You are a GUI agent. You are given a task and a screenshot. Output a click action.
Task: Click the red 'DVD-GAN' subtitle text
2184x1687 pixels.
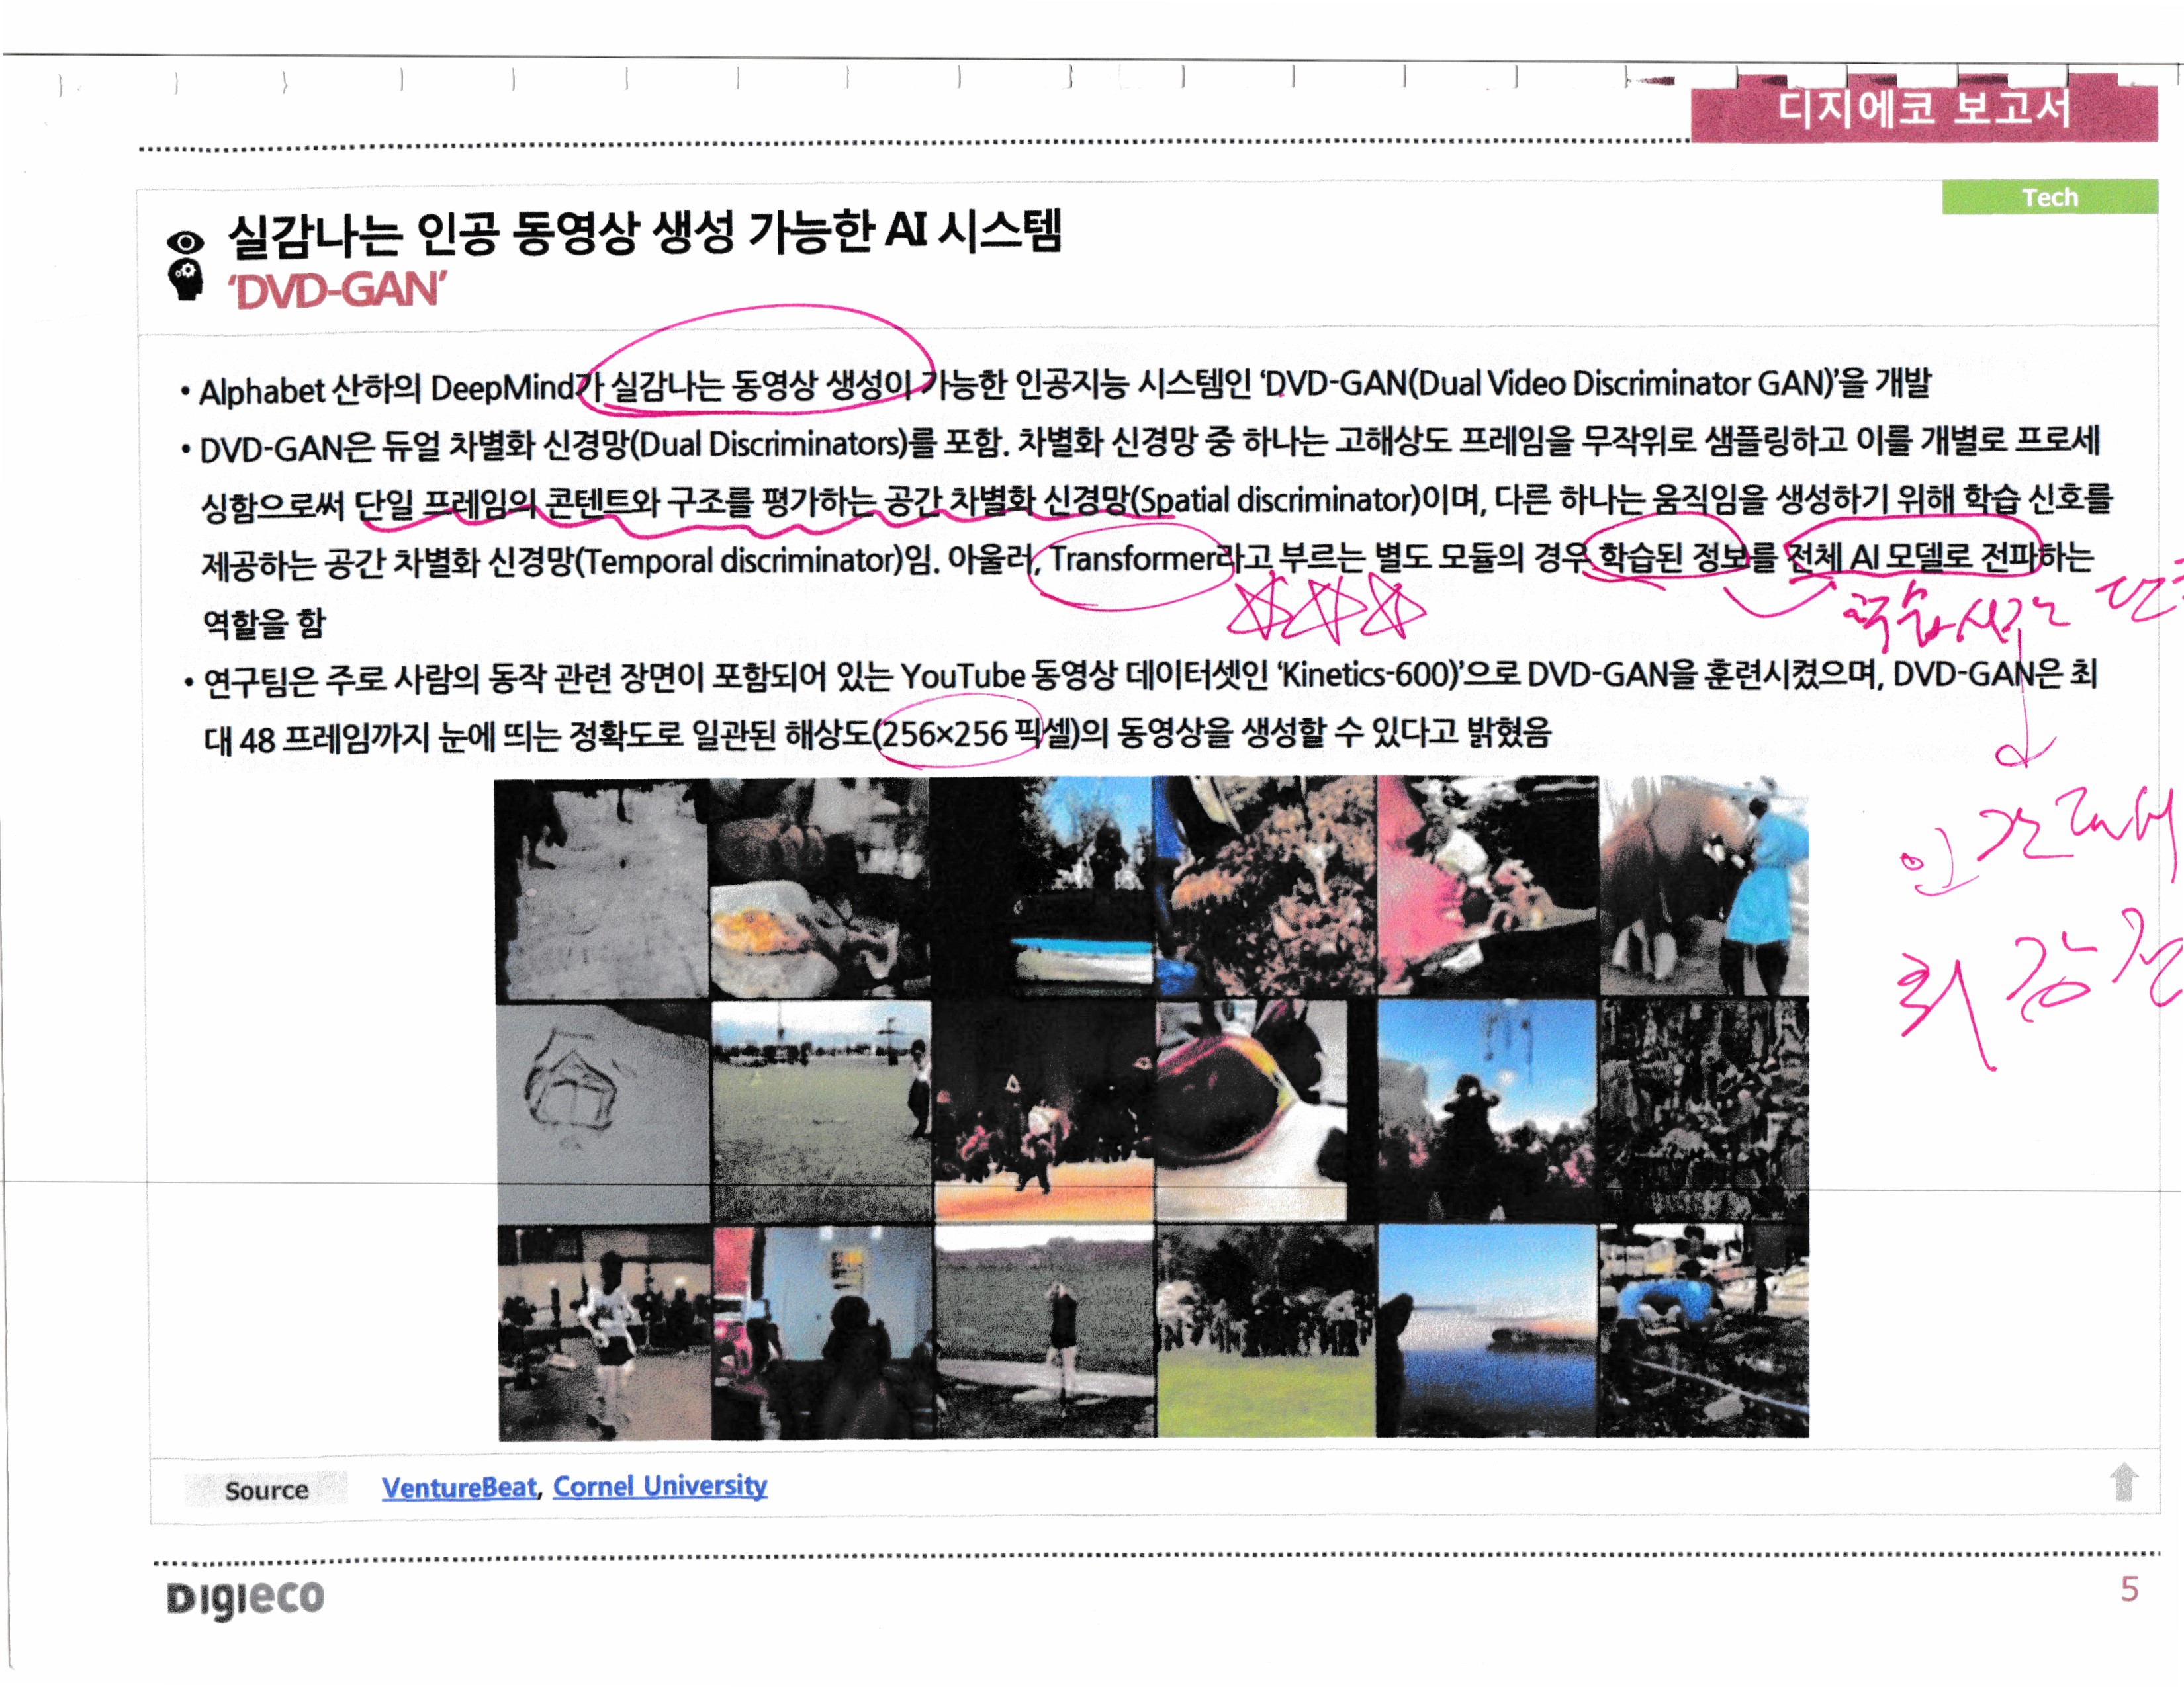(x=338, y=291)
